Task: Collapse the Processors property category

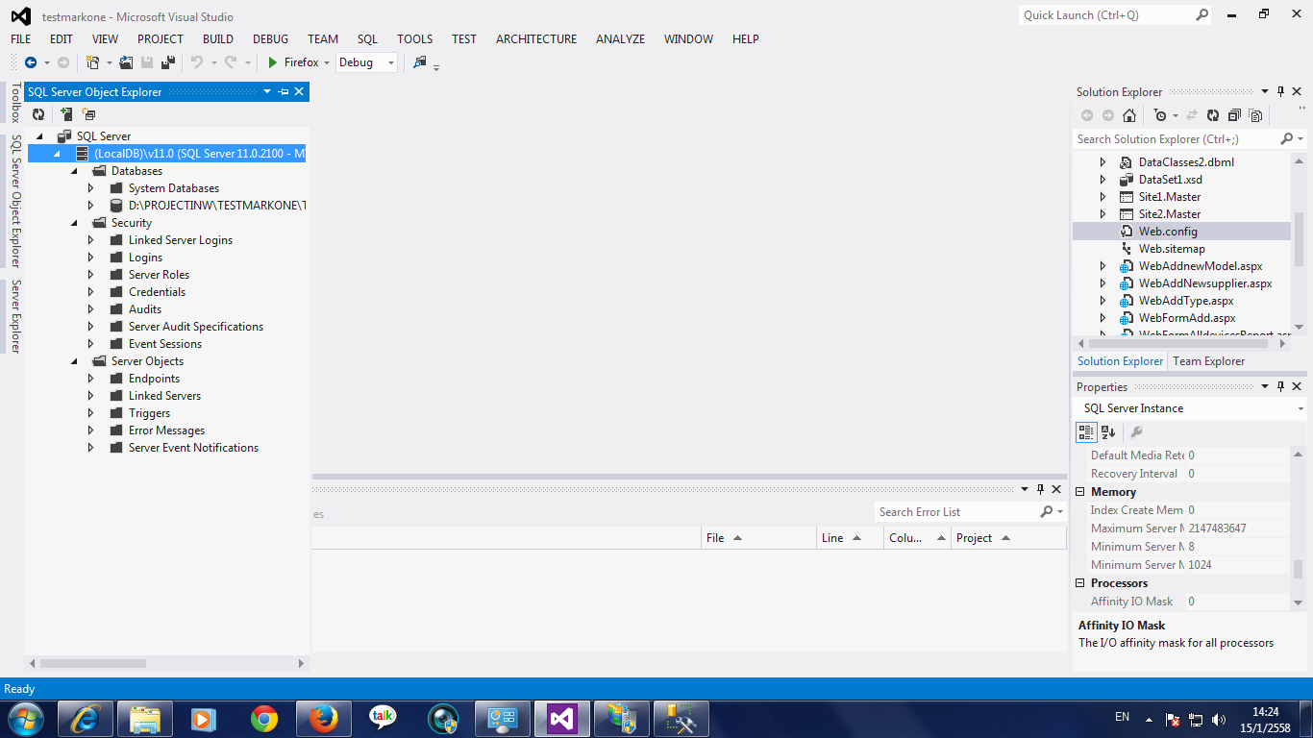Action: (1080, 583)
